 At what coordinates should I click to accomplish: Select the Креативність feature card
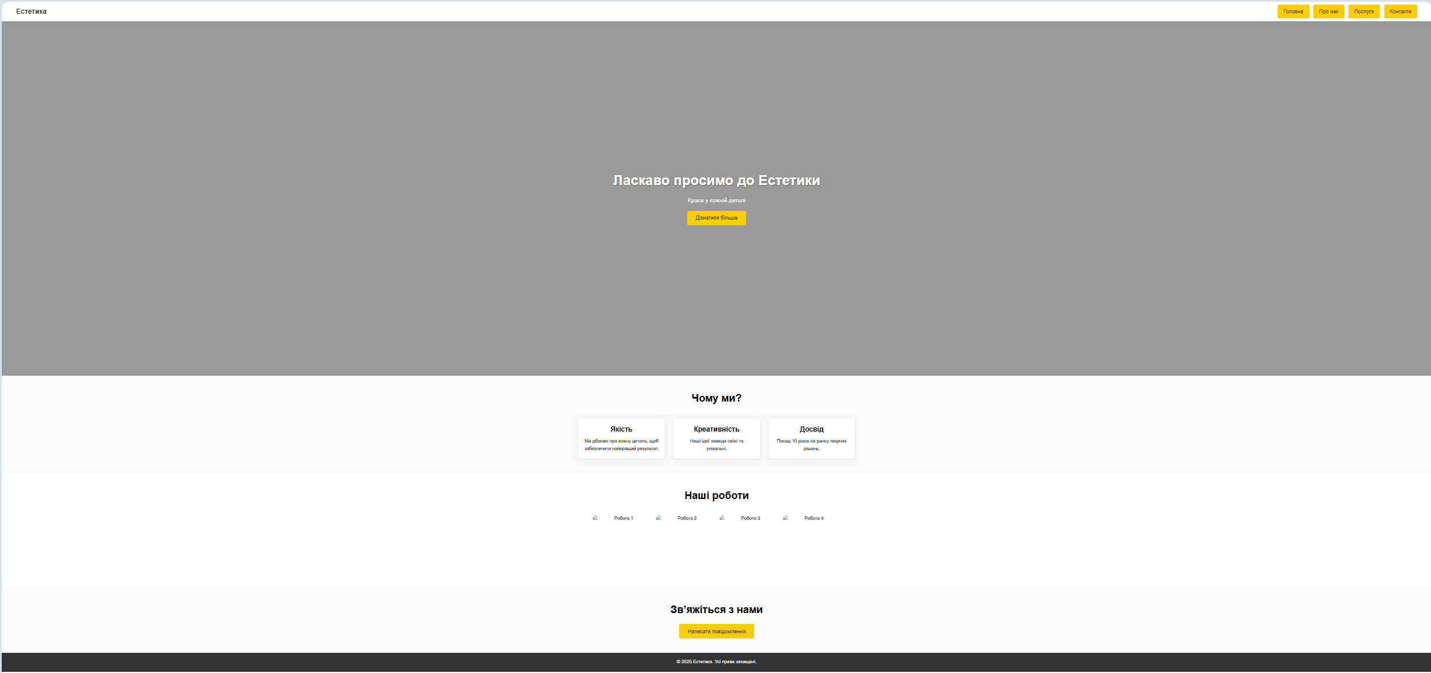tap(716, 438)
